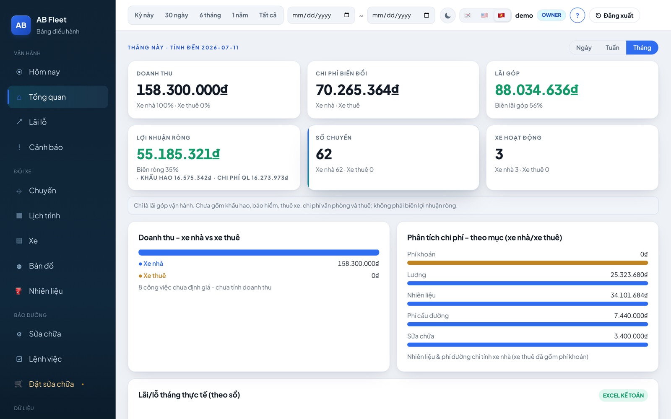
Task: Click the Số chuyến card showing 62
Action: pyautogui.click(x=393, y=158)
